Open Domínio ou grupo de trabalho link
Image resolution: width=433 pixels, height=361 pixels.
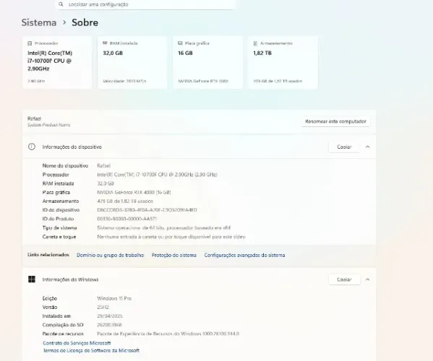110,255
